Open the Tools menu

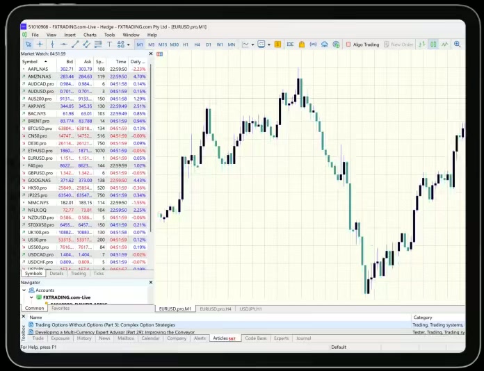tap(109, 35)
